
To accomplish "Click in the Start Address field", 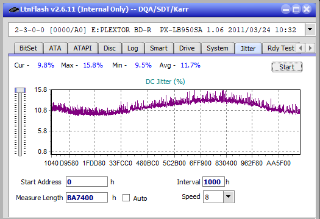I will pos(87,182).
